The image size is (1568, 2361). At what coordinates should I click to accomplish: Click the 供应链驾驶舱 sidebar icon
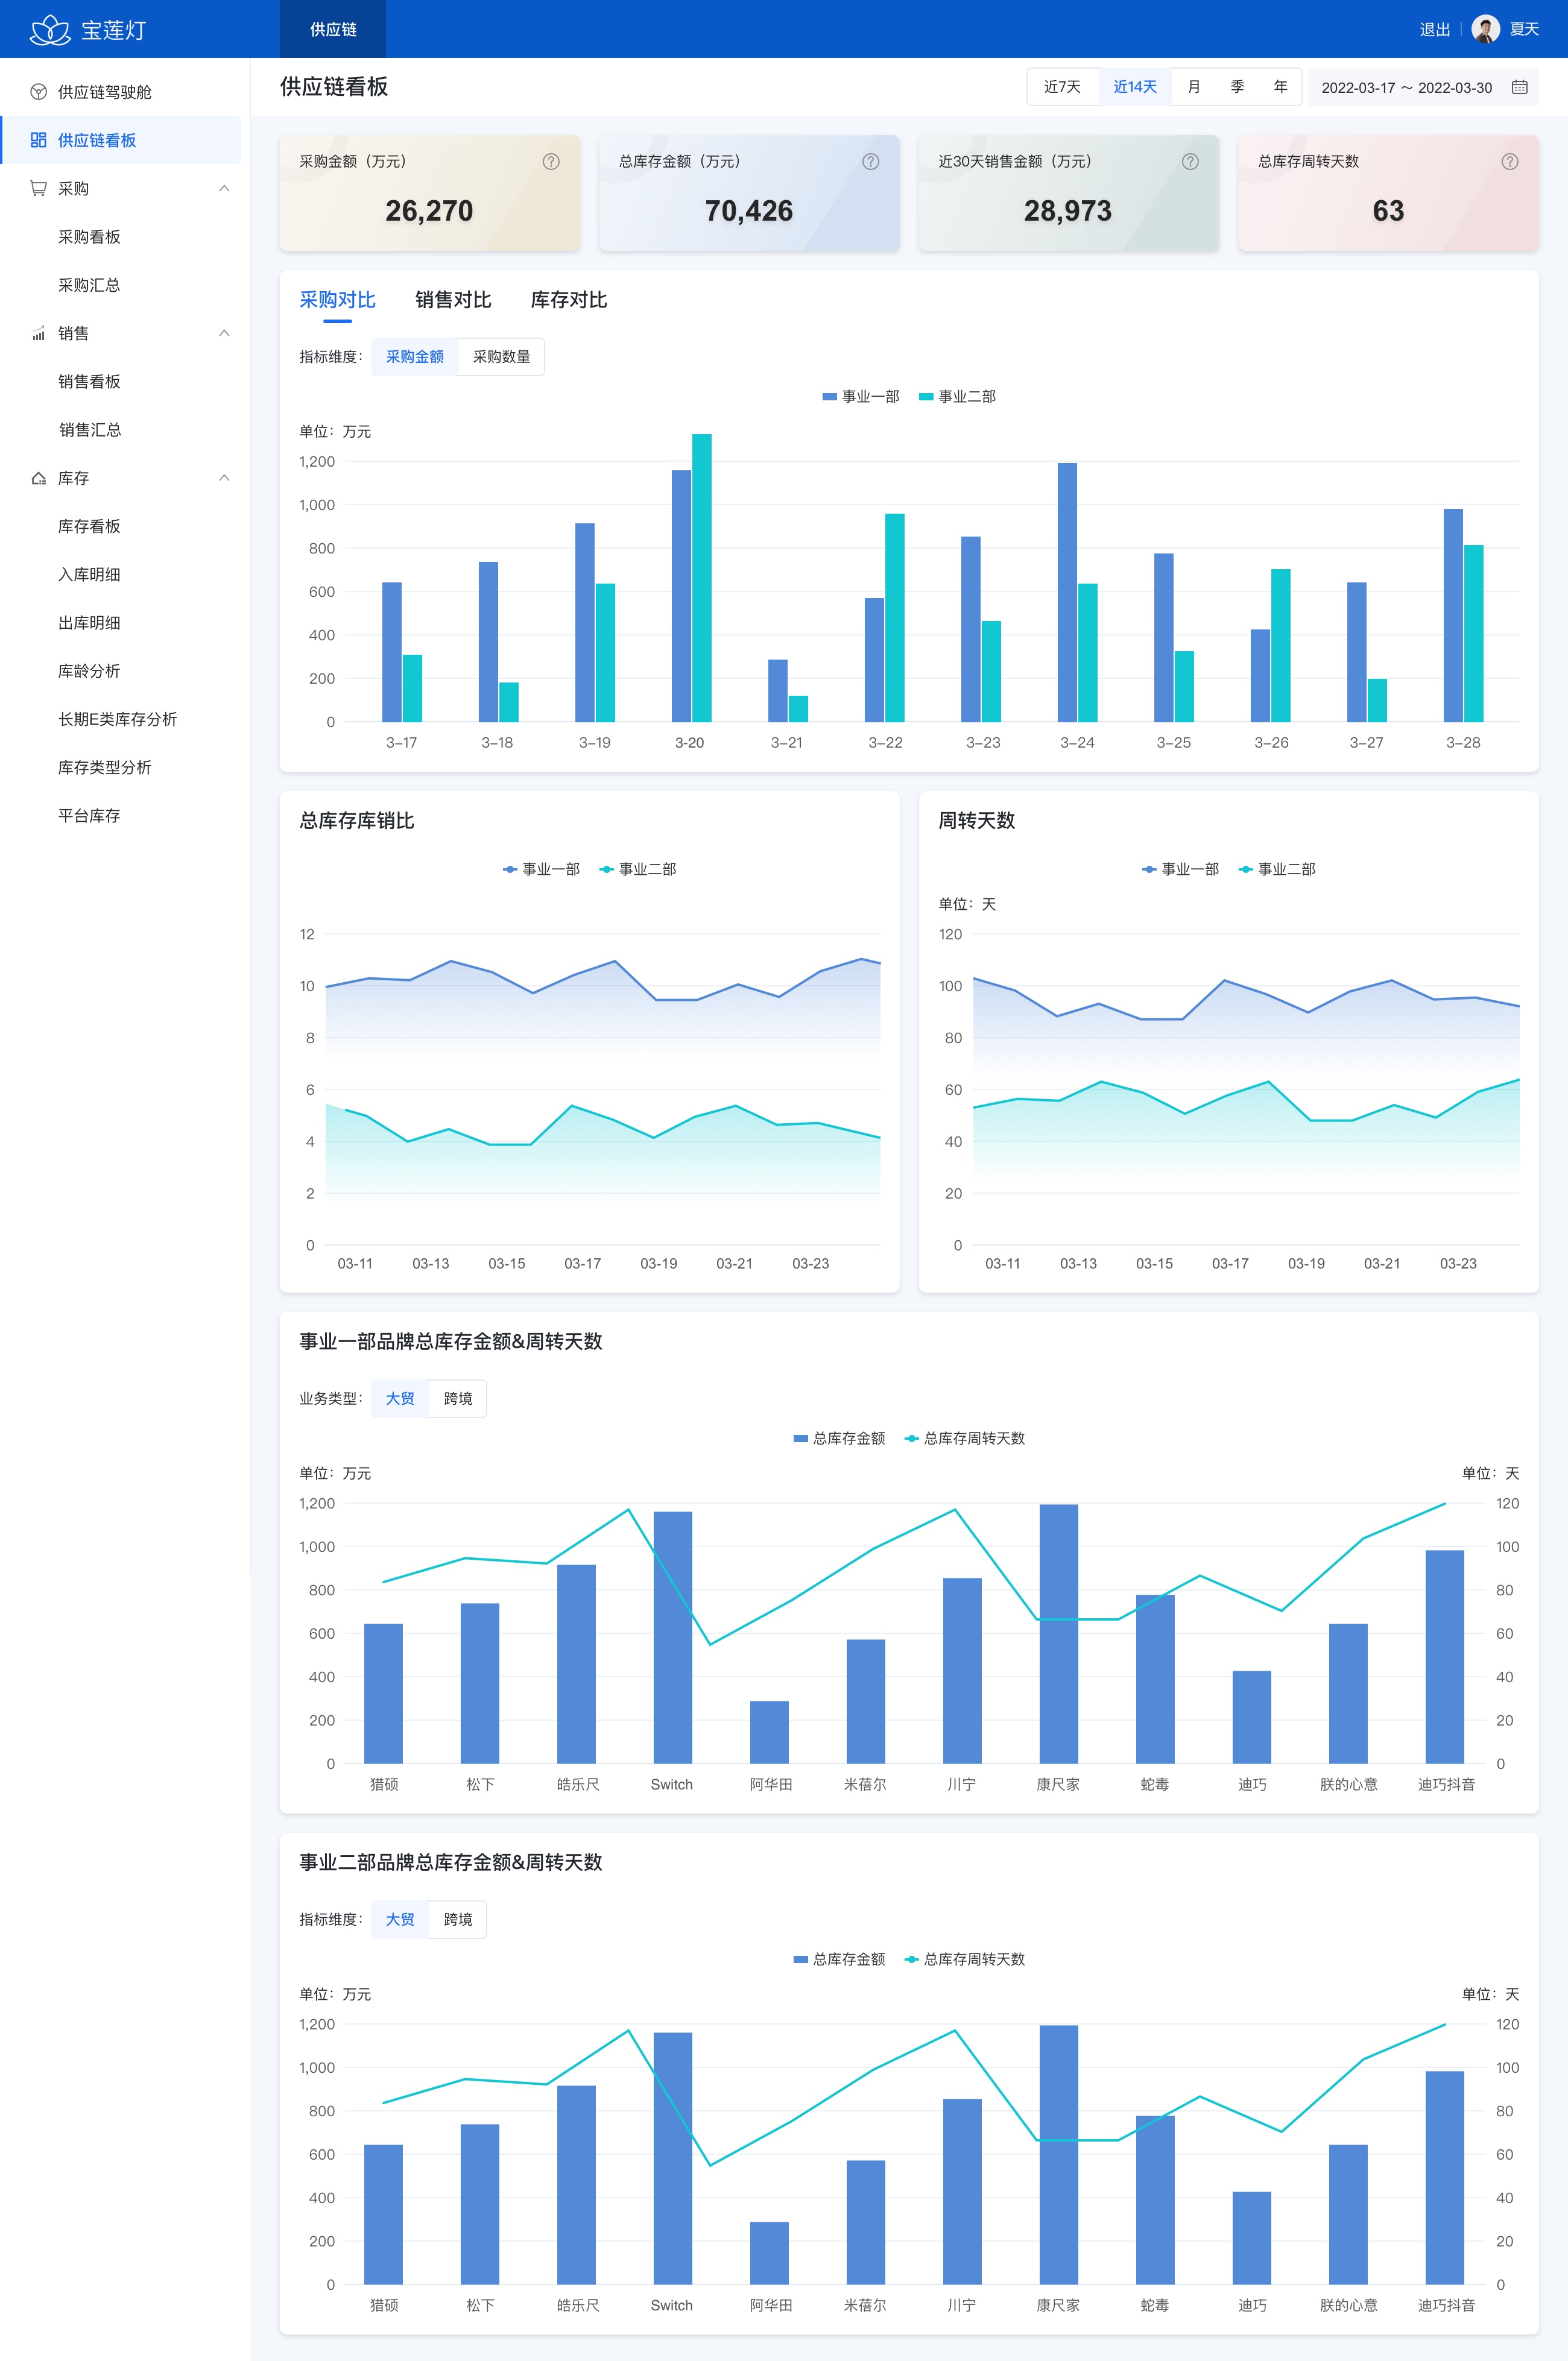click(38, 92)
